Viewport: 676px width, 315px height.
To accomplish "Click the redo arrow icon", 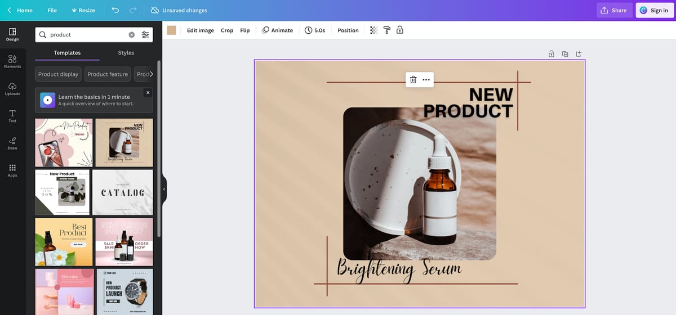I will (x=133, y=10).
